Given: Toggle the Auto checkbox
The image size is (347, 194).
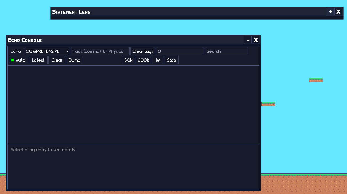Looking at the screenshot, I should point(12,60).
